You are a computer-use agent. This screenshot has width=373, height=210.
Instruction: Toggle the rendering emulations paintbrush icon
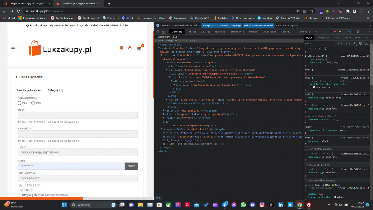click(x=360, y=43)
